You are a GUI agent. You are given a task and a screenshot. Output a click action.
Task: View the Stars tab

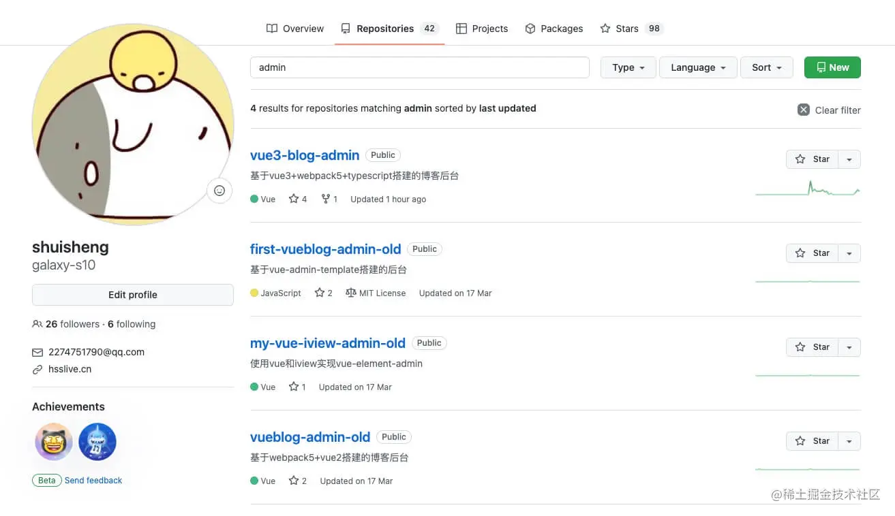(631, 29)
